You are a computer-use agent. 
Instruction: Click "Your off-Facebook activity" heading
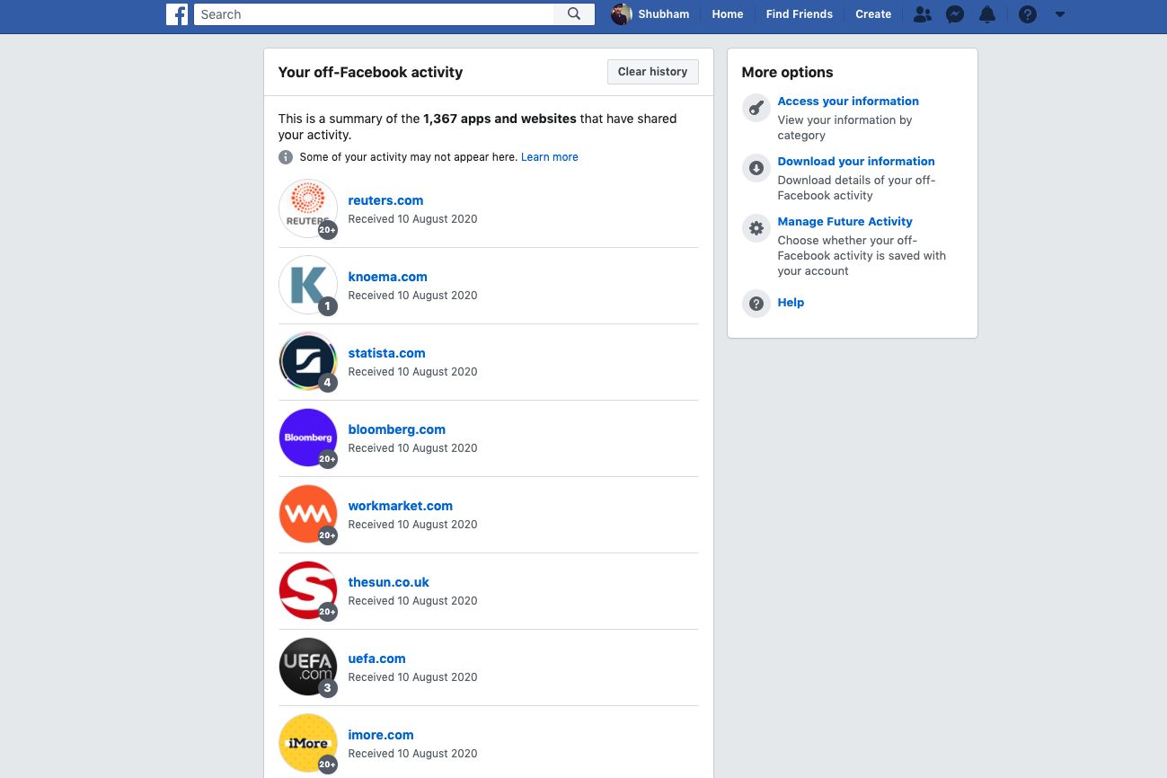pos(370,73)
